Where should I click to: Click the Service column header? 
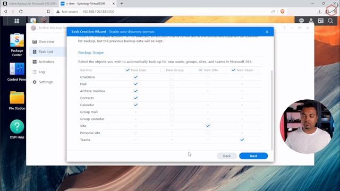pyautogui.click(x=86, y=70)
